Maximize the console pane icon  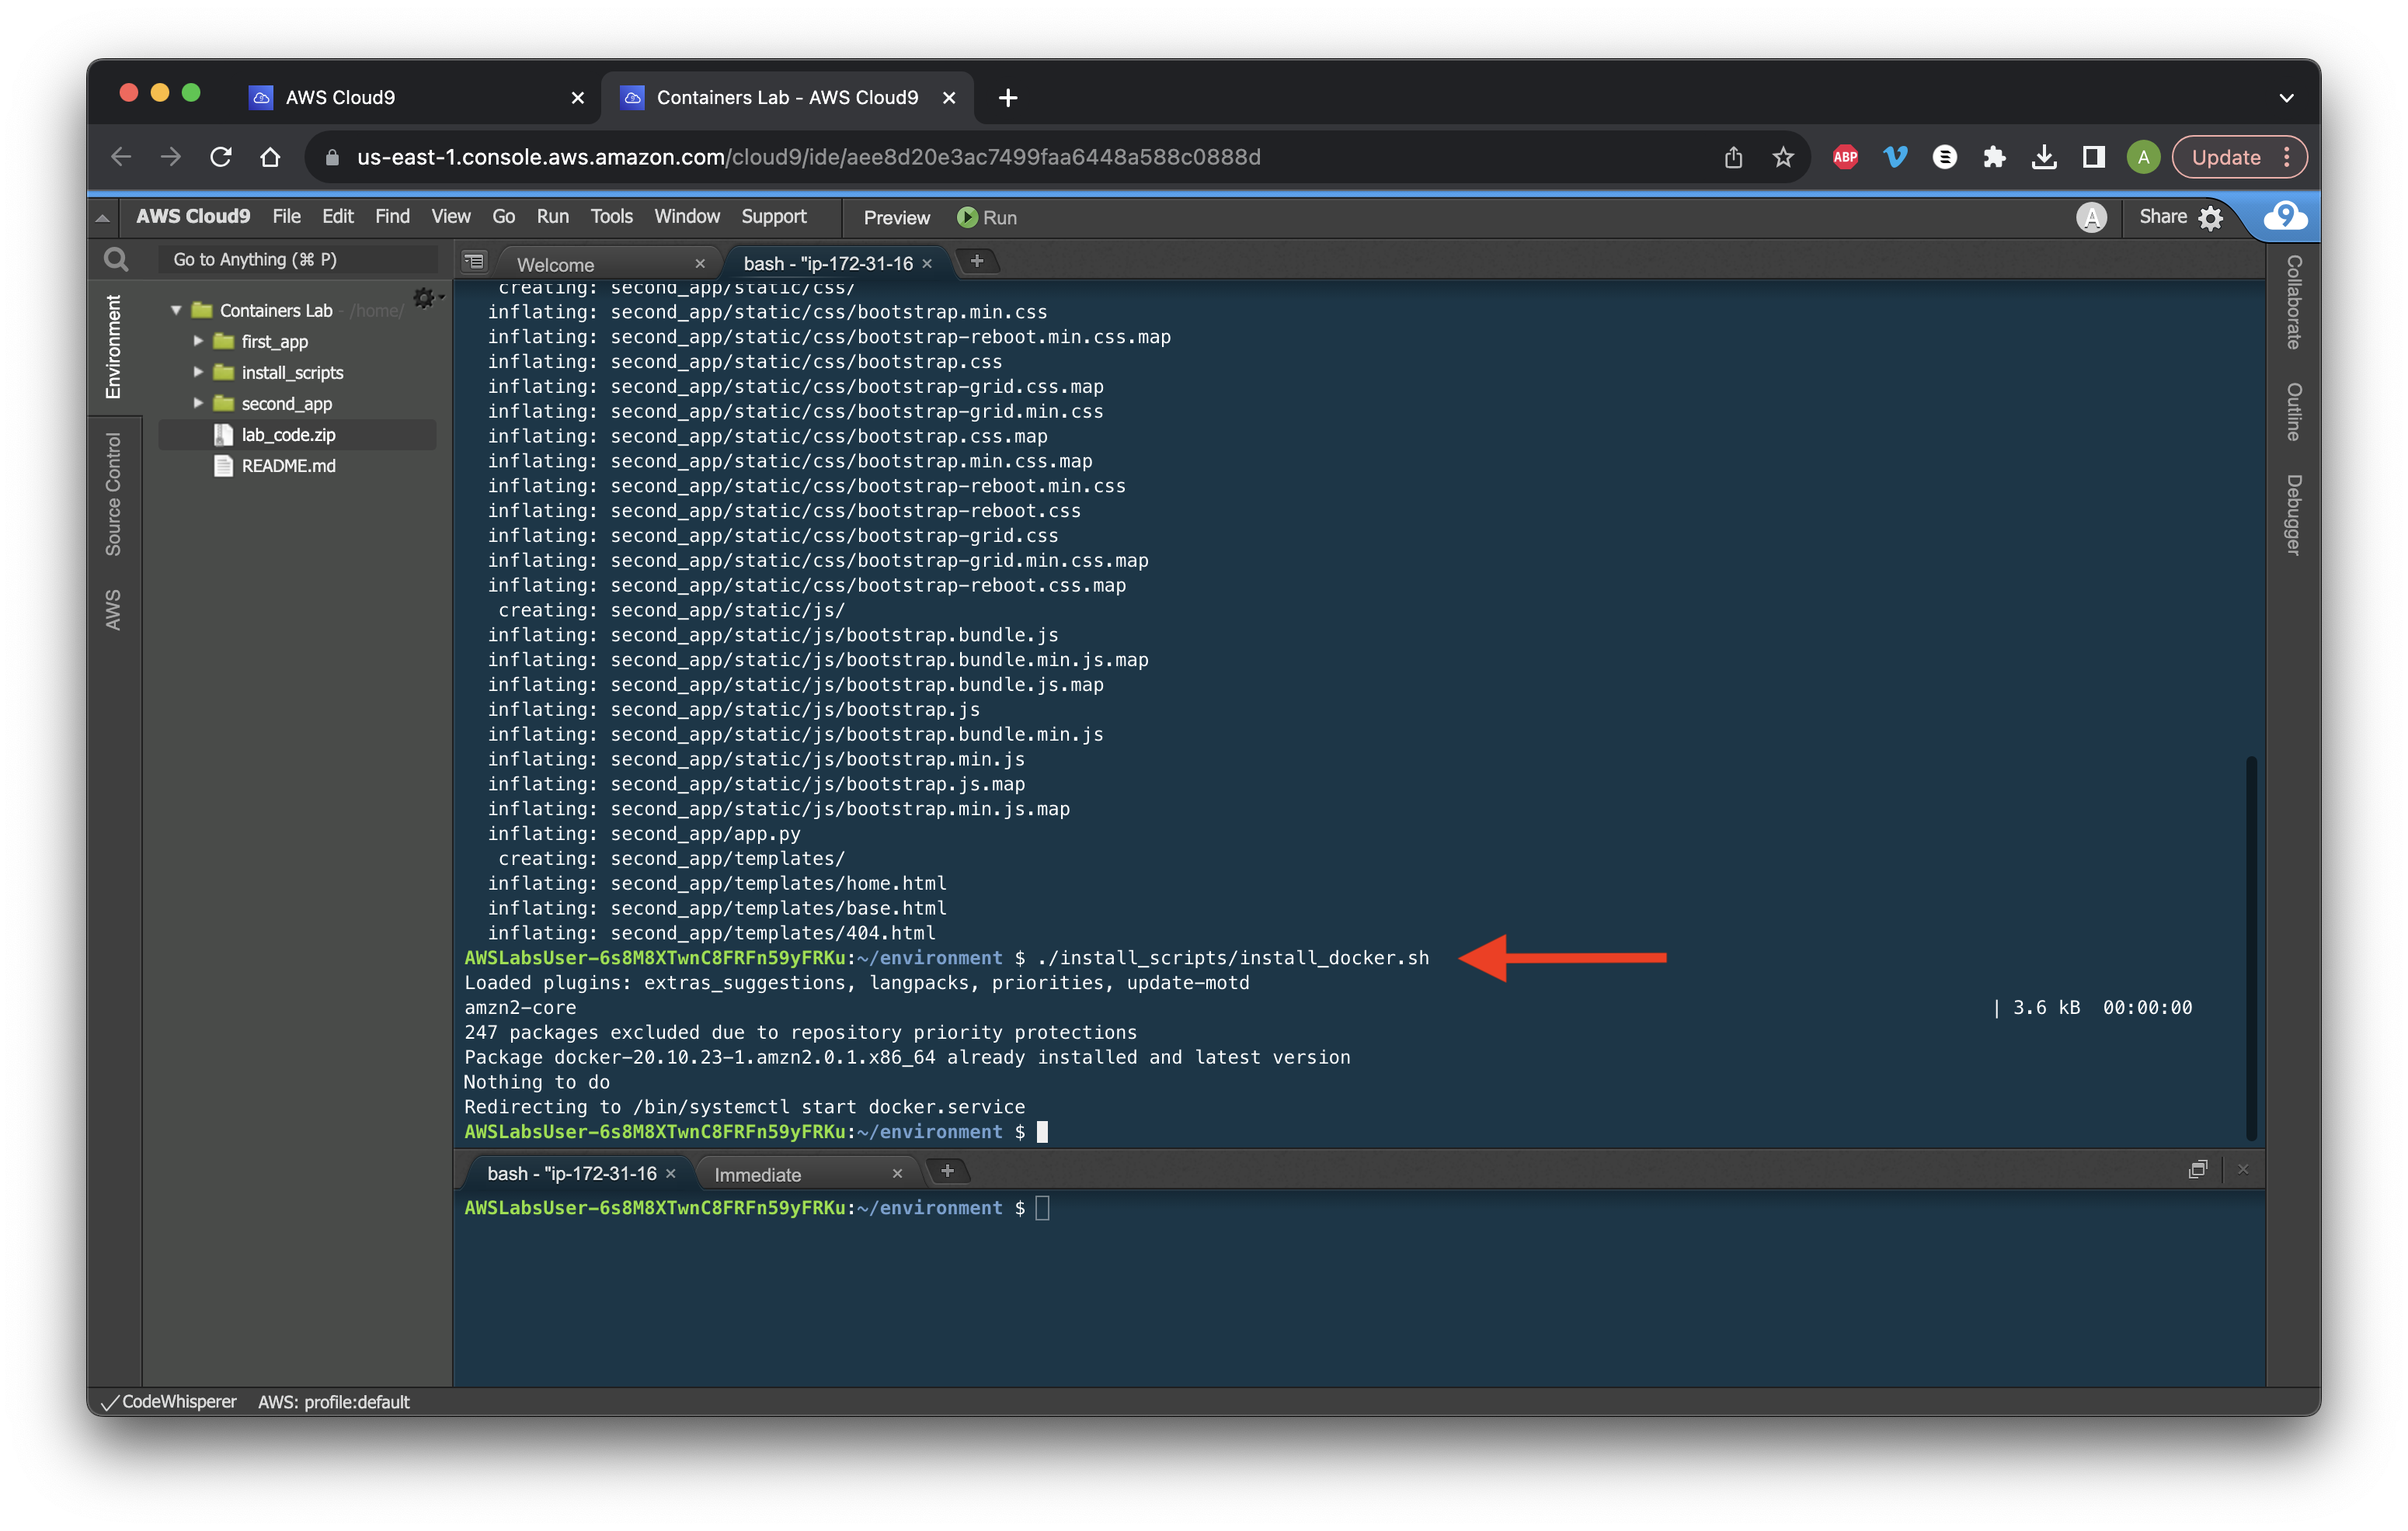click(2197, 1168)
